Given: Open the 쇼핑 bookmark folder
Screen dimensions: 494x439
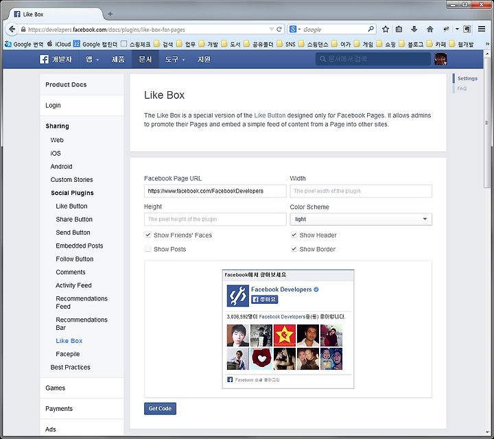Looking at the screenshot, I should tap(386, 44).
